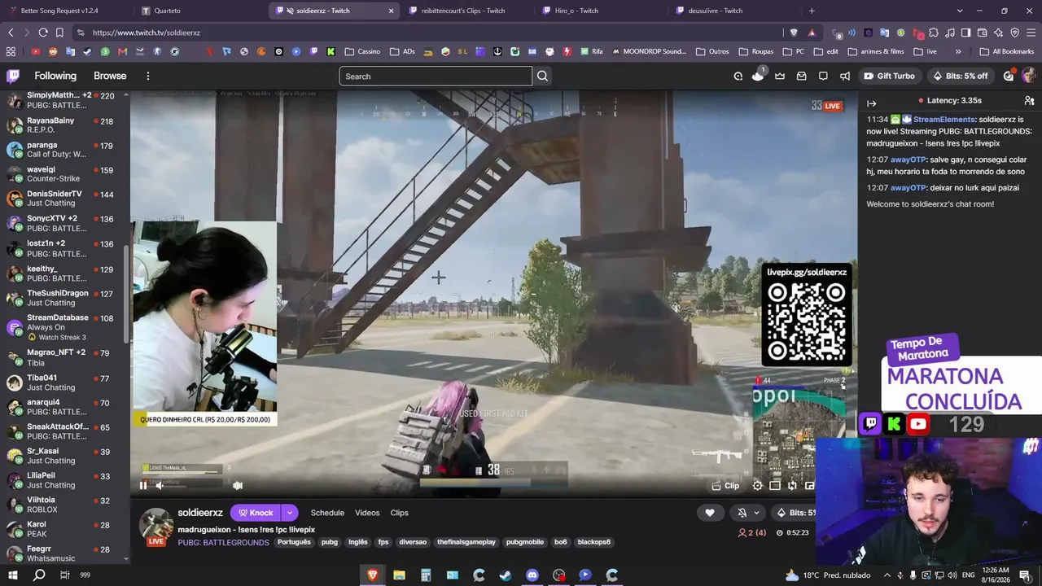This screenshot has width=1042, height=586.
Task: Open the Browse page
Action: point(110,76)
